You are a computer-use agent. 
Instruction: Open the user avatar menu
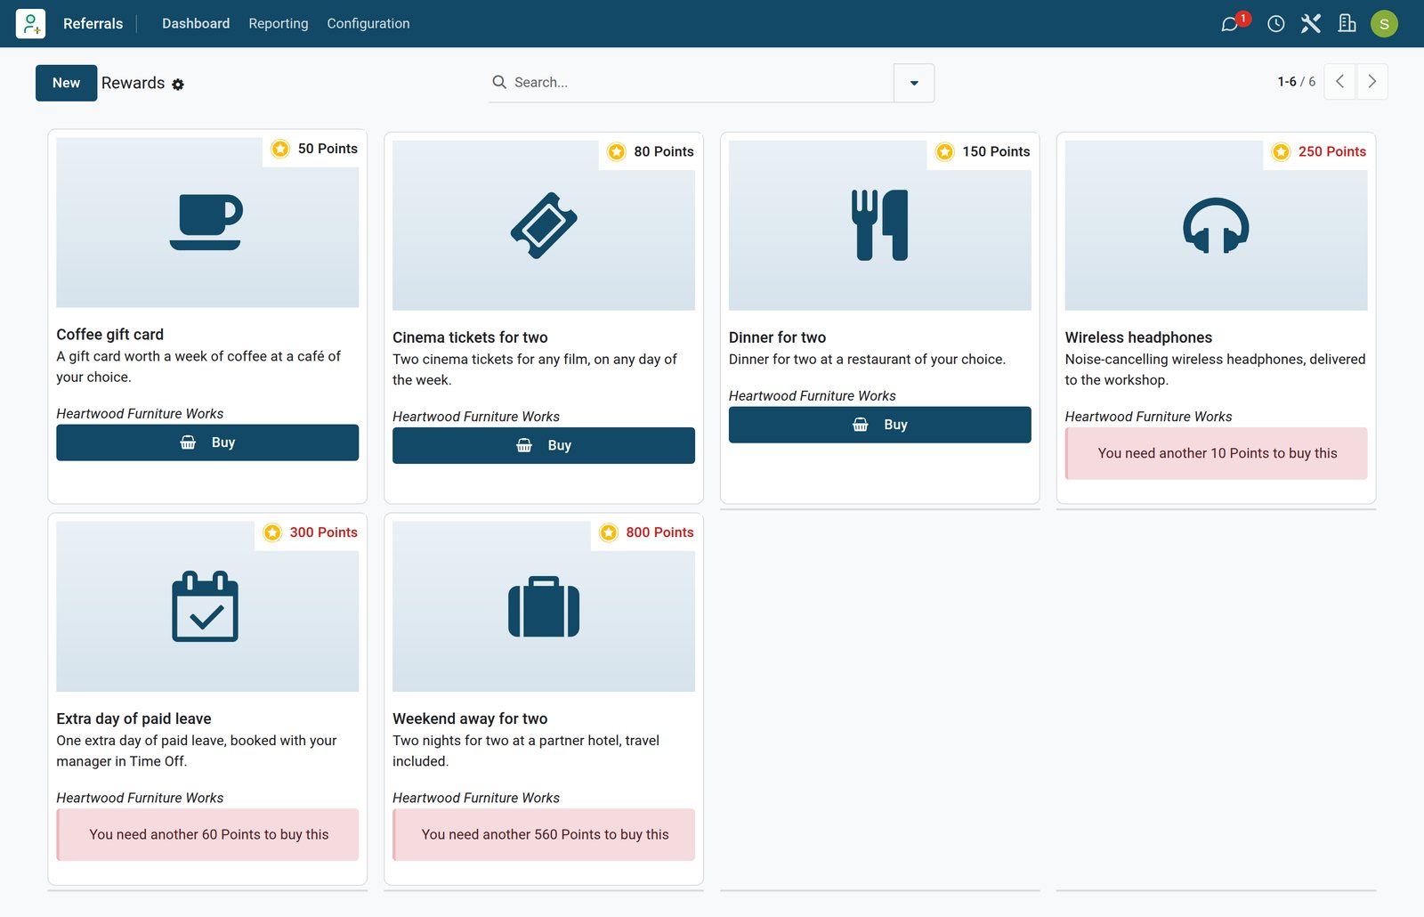click(1384, 24)
